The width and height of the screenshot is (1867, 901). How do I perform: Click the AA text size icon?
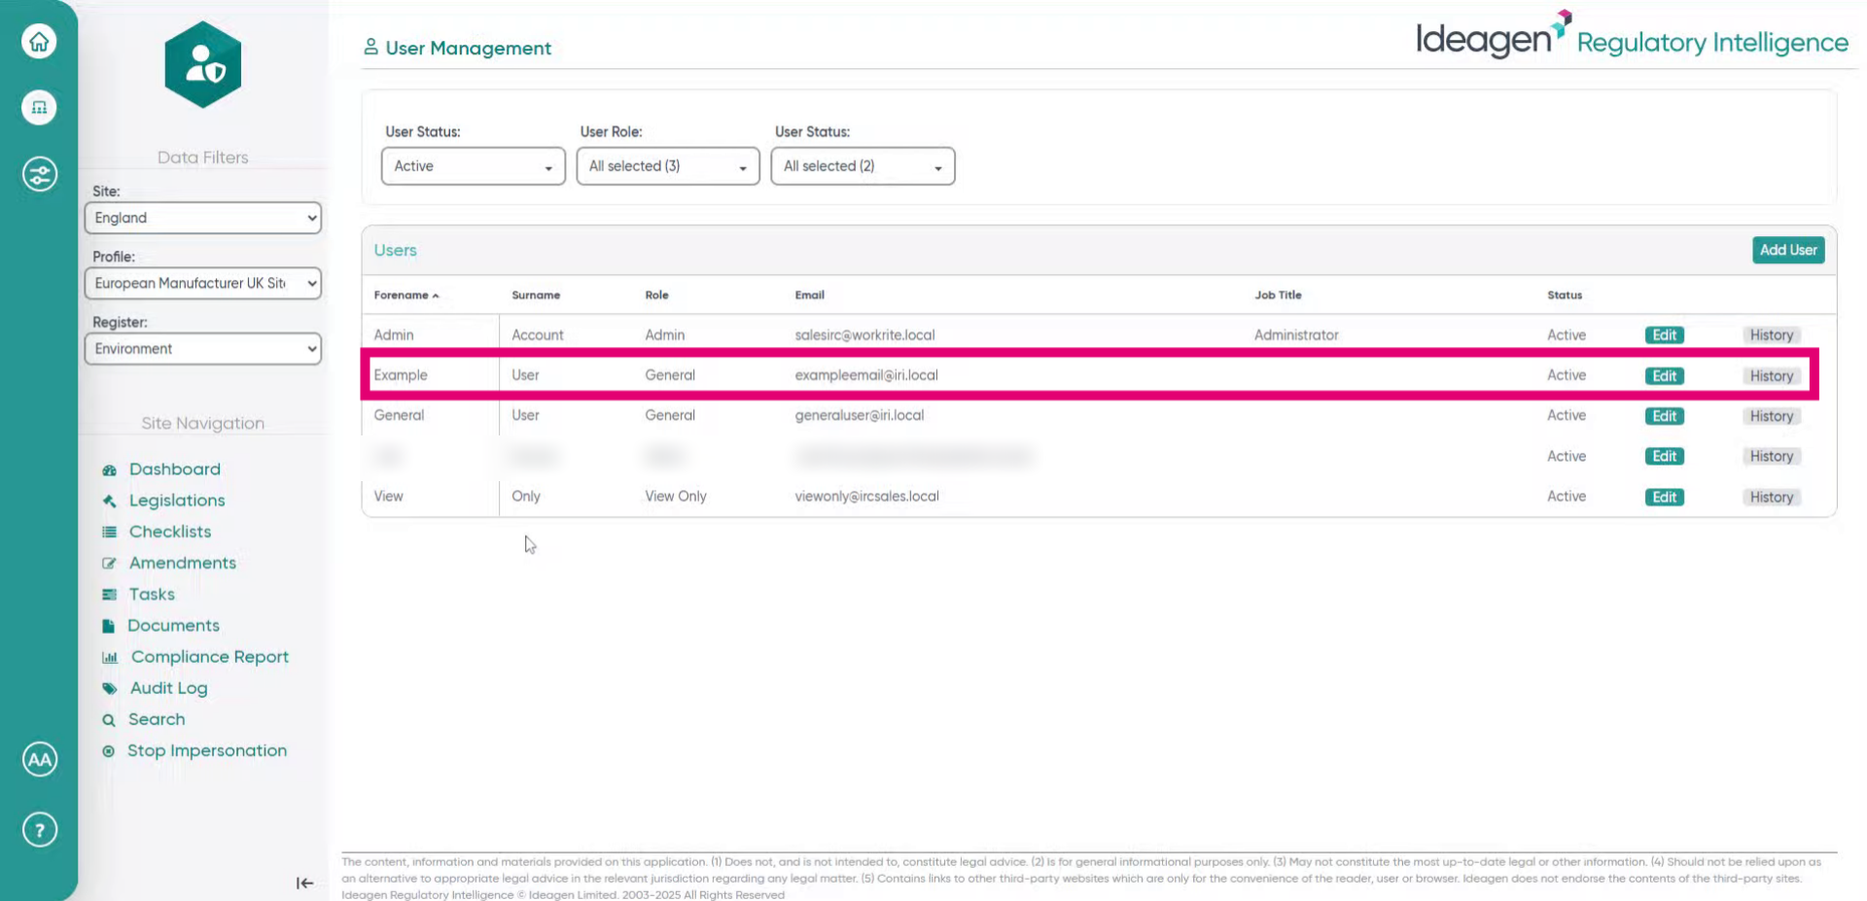click(39, 759)
